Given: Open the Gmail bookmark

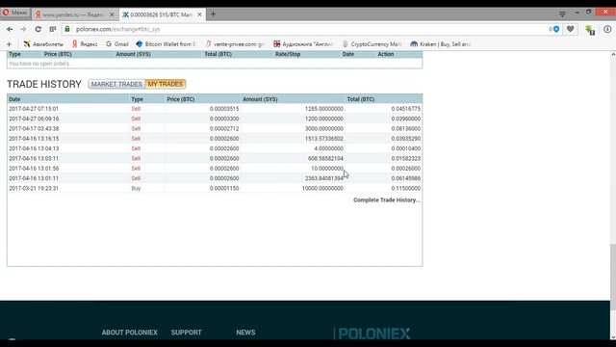Looking at the screenshot, I should click(117, 44).
